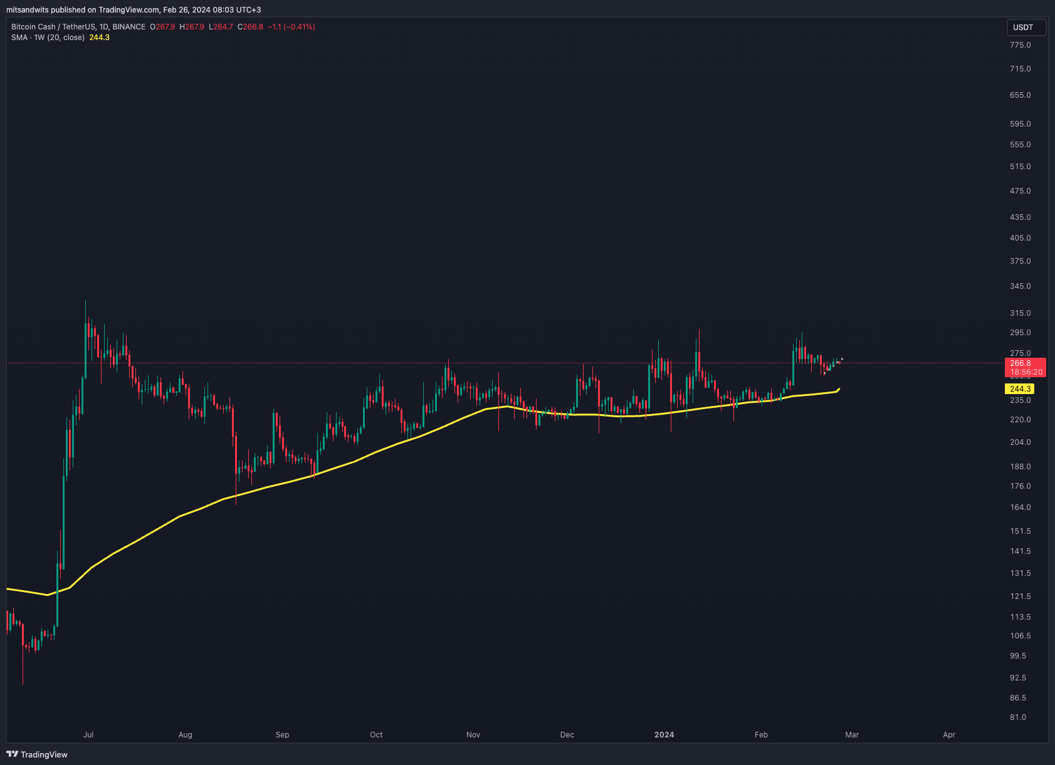
Task: Click the Aug label on time axis
Action: [186, 735]
